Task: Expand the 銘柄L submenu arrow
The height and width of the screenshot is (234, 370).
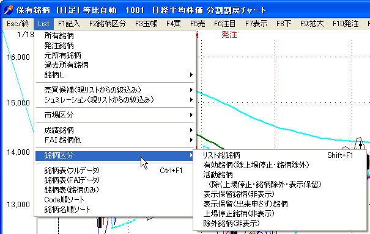Action: pyautogui.click(x=191, y=75)
